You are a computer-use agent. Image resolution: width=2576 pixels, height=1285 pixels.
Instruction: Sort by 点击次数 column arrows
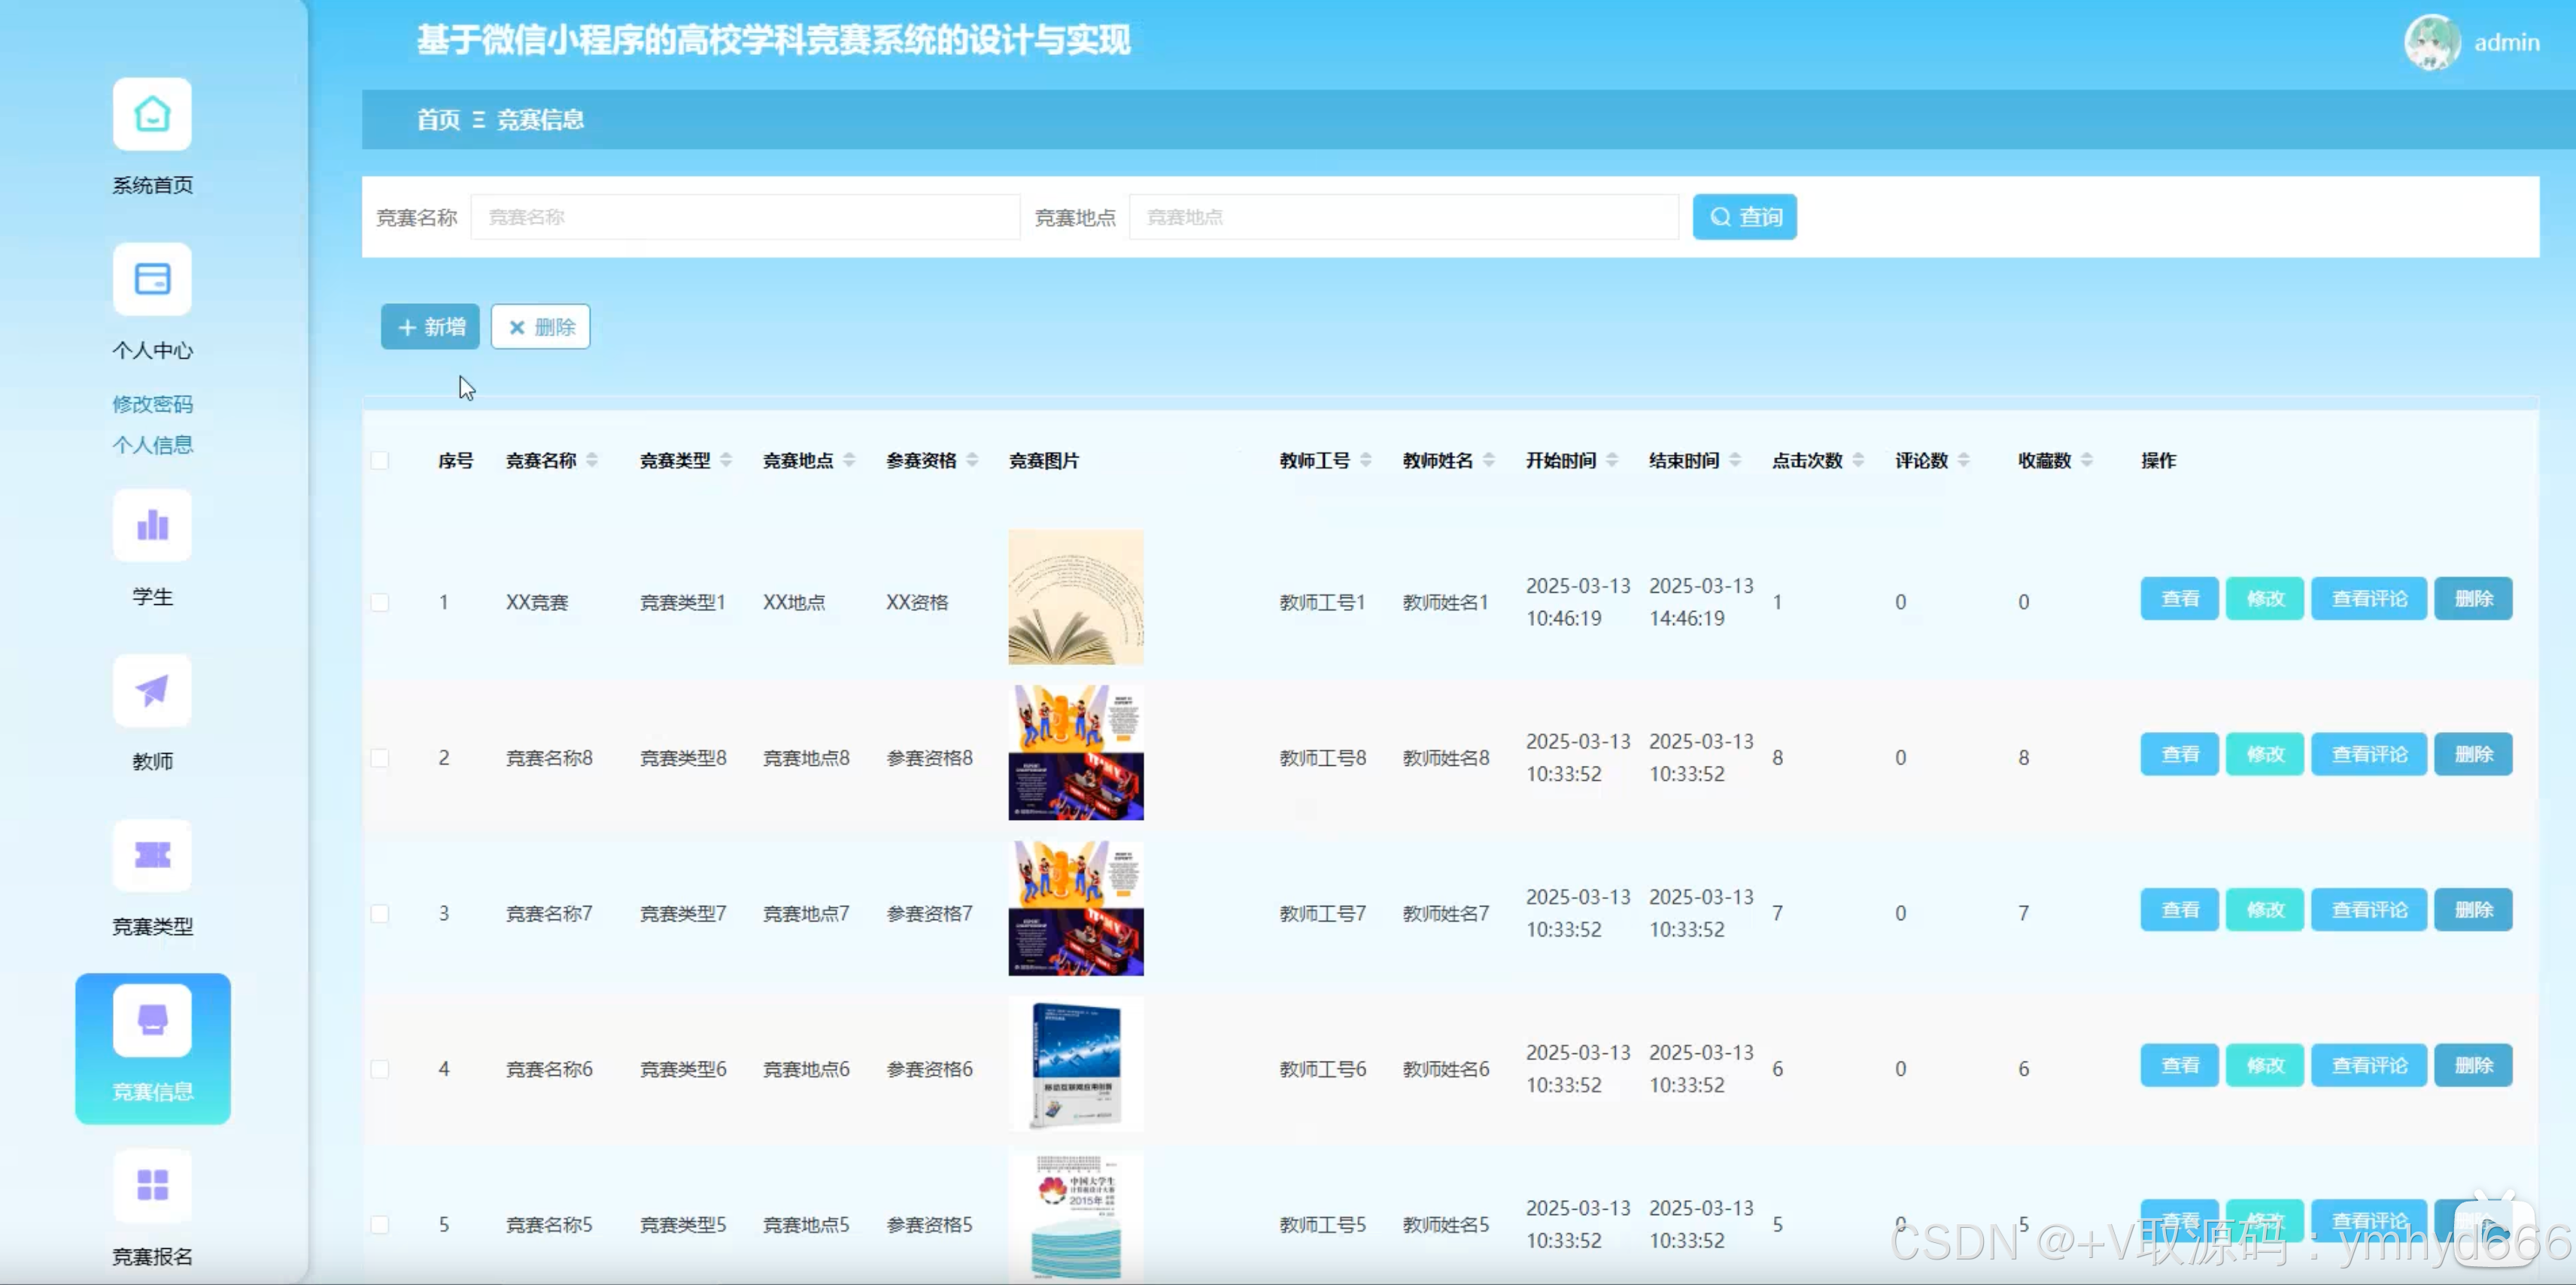click(x=1858, y=460)
